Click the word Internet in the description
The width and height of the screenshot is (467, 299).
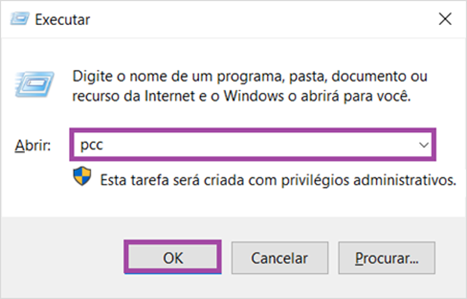[x=170, y=96]
